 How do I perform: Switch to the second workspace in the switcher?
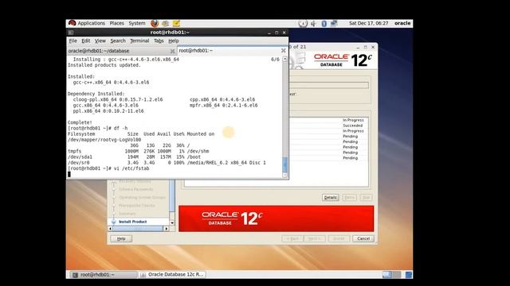(396, 275)
